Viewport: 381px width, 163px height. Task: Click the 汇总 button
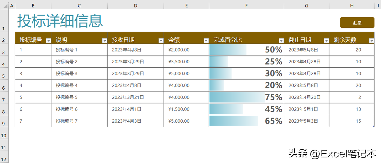(357, 23)
